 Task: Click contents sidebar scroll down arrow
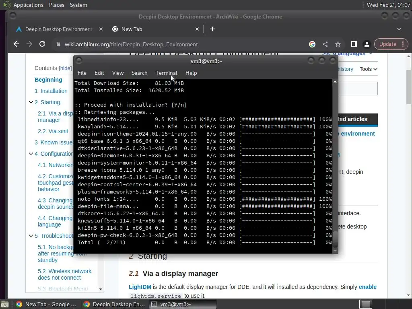point(101,289)
